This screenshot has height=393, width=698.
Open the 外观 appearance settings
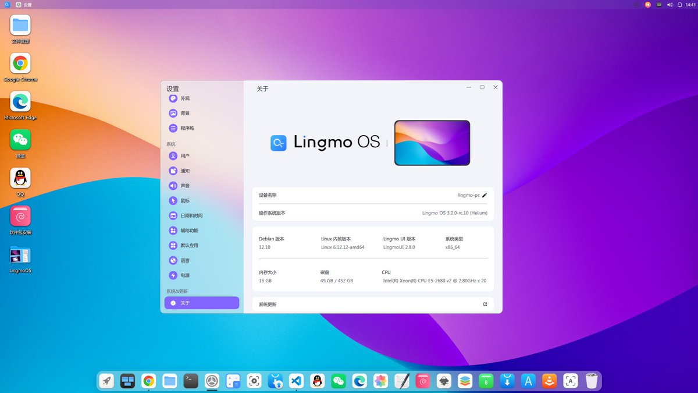pos(201,98)
